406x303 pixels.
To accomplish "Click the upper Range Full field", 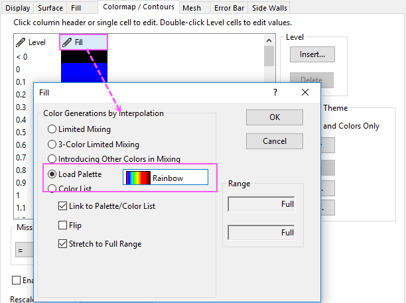I will pyautogui.click(x=261, y=204).
